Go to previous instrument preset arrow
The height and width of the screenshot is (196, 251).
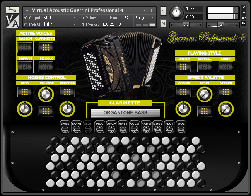(x=145, y=10)
